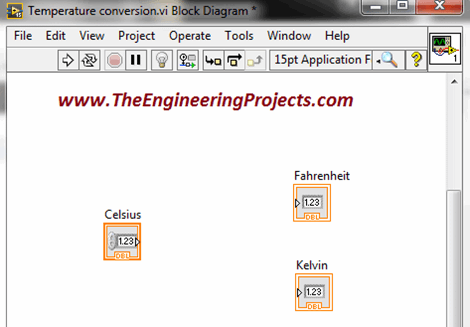Open the 15pt Application Font dropdown
Image resolution: width=470 pixels, height=327 pixels.
pos(320,60)
